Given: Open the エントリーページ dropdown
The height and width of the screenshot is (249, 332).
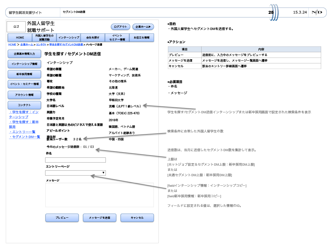Looking at the screenshot, I should [75, 173].
